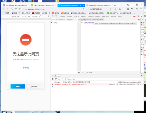
Task: Switch to the Elements tab
Action: click(62, 16)
